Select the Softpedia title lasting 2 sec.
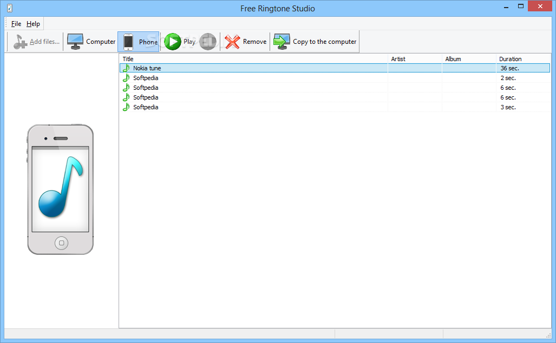Viewport: 556px width, 343px height. [146, 77]
